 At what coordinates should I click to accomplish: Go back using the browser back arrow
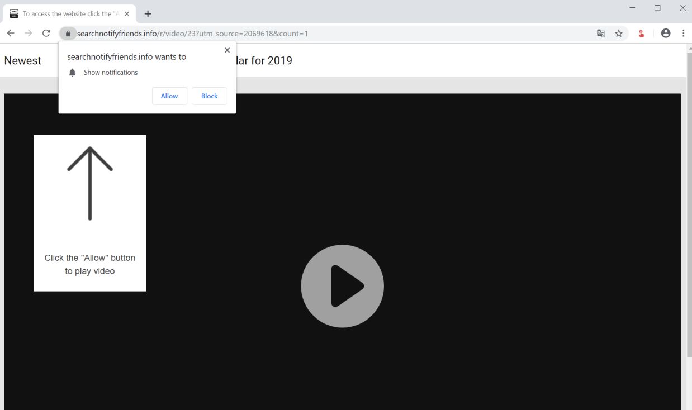click(x=11, y=34)
